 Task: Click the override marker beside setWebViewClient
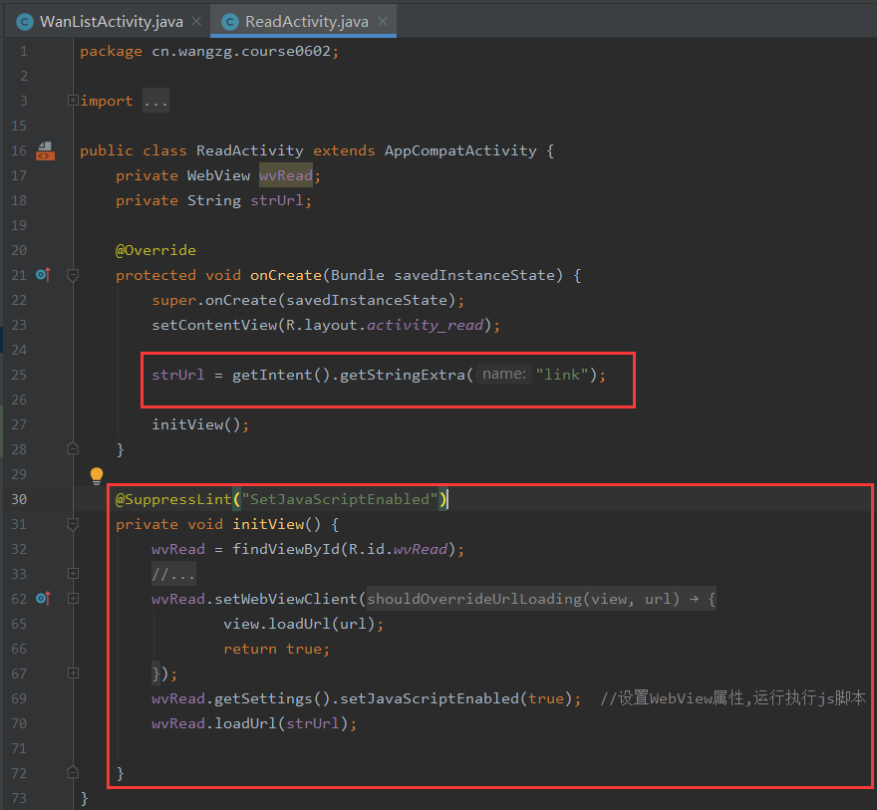pos(43,599)
